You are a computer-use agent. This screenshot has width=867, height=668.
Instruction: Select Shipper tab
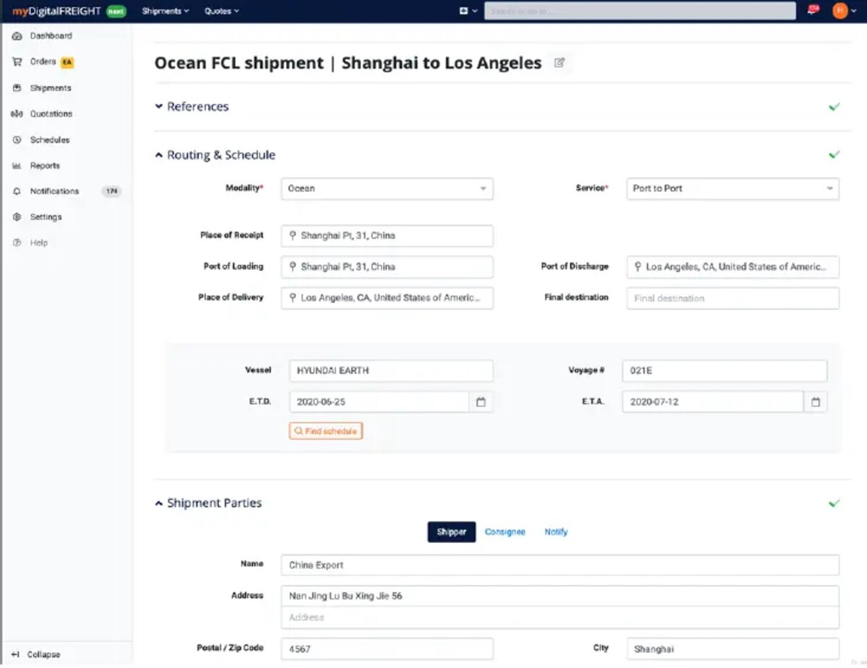(x=452, y=532)
